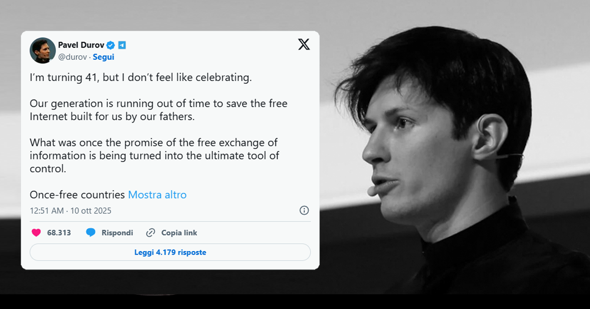Click the X logo in the tweet card
The image size is (590, 309).
[304, 45]
